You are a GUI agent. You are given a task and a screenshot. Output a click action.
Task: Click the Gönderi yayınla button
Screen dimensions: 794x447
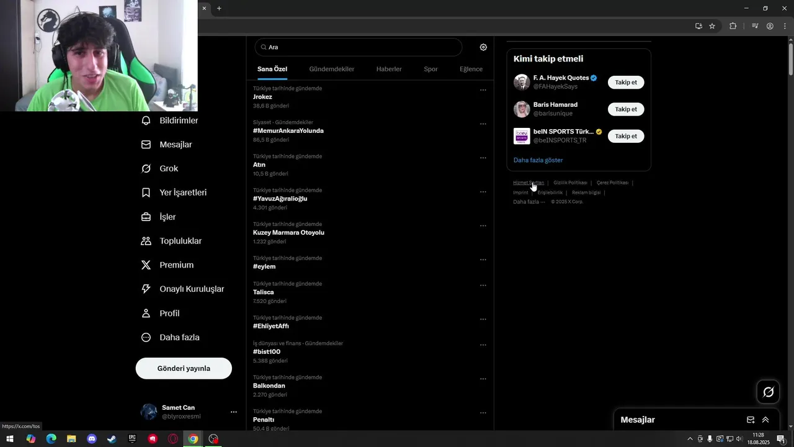(x=184, y=368)
